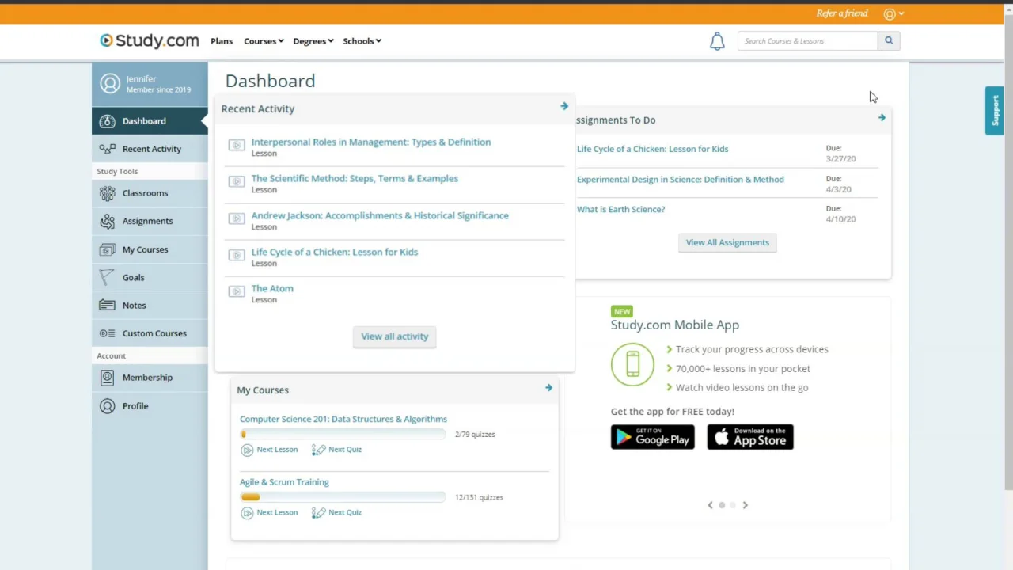This screenshot has height=570, width=1013.
Task: Type in the Search Courses & Lessons field
Action: point(807,41)
